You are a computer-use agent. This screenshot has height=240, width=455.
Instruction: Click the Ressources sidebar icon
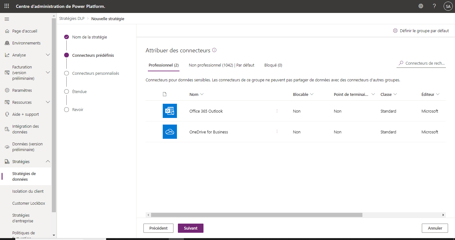[7, 102]
